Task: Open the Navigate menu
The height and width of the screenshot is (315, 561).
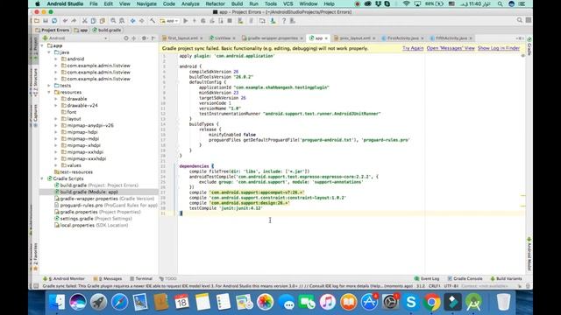Action: (146, 3)
